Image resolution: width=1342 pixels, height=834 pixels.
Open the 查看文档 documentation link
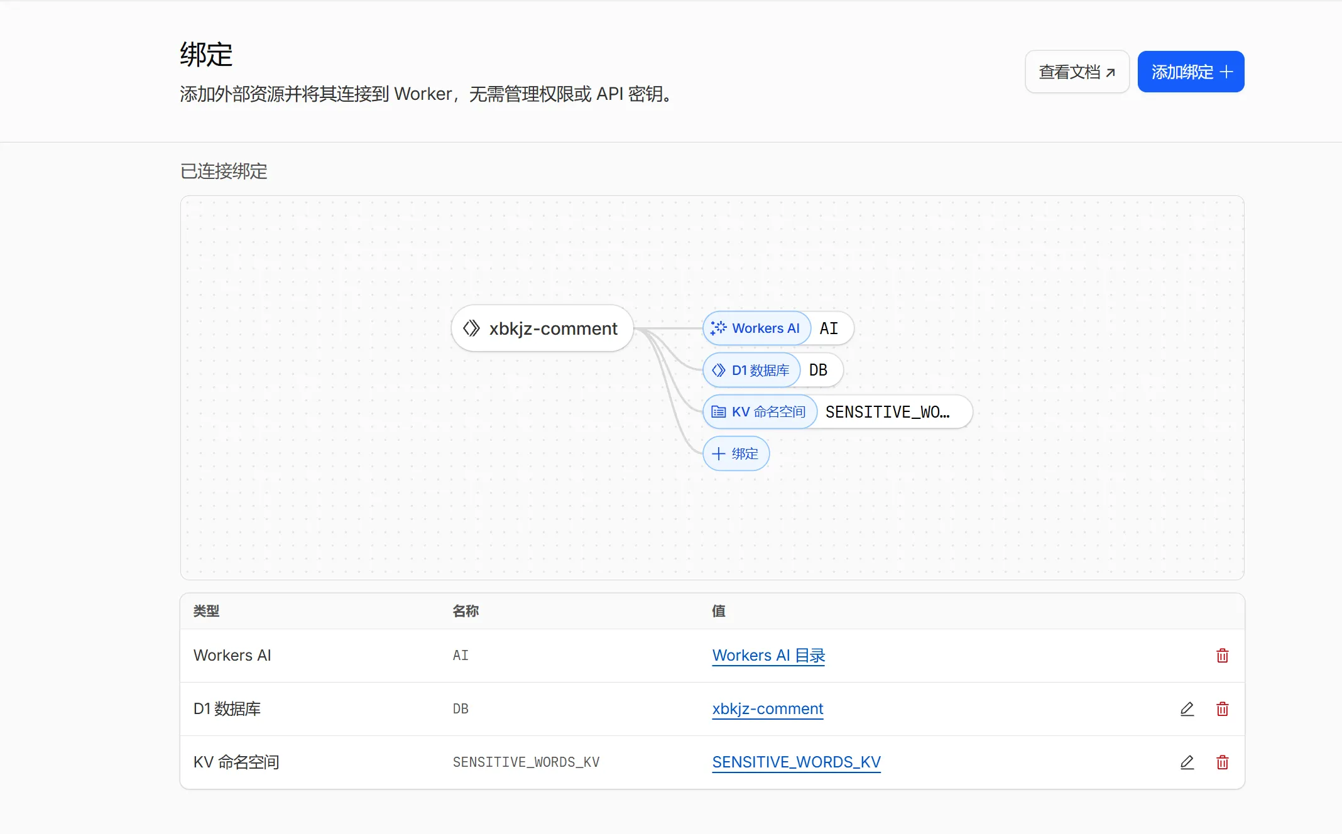click(x=1077, y=72)
